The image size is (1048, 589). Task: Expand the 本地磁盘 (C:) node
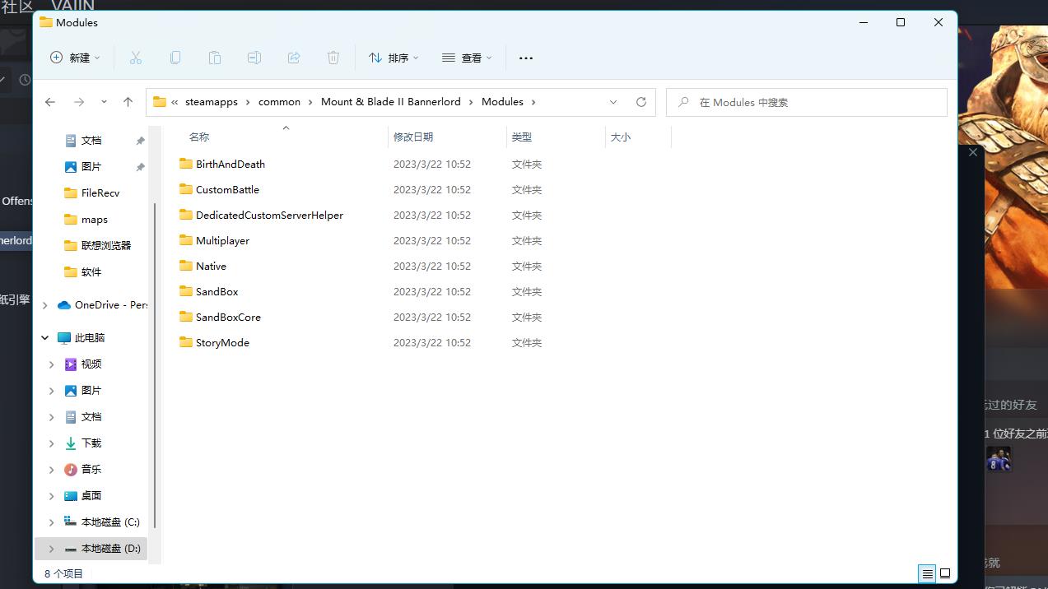click(x=52, y=522)
